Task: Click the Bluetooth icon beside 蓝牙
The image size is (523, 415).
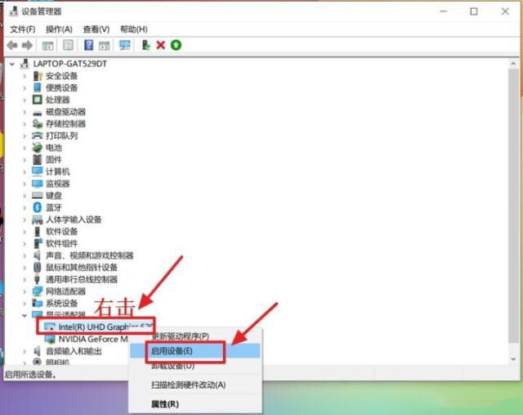Action: (37, 207)
